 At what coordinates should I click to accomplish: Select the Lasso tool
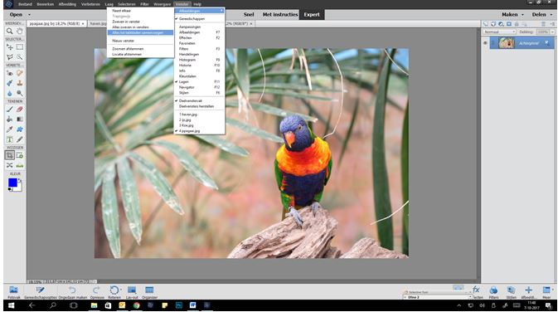(10, 57)
